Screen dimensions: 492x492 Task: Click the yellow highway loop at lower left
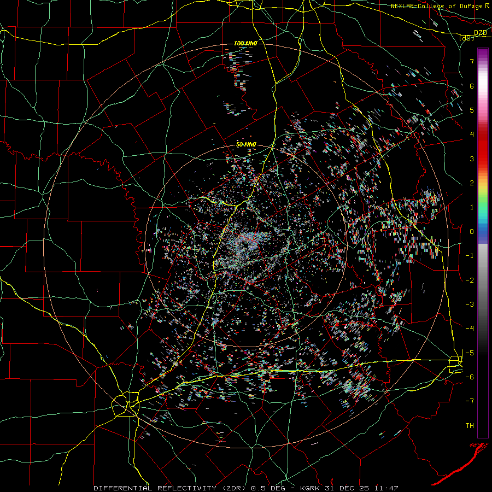click(126, 405)
